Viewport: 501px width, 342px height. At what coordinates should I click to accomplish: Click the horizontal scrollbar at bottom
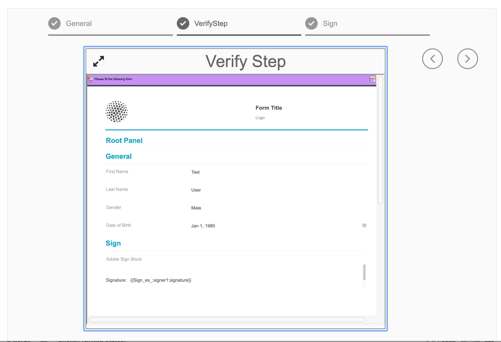point(226,320)
